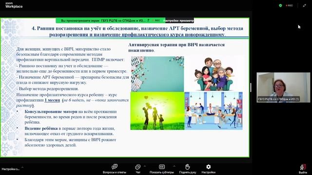Click the Show subtitles CC icon
The image size is (312, 175).
pyautogui.click(x=162, y=167)
